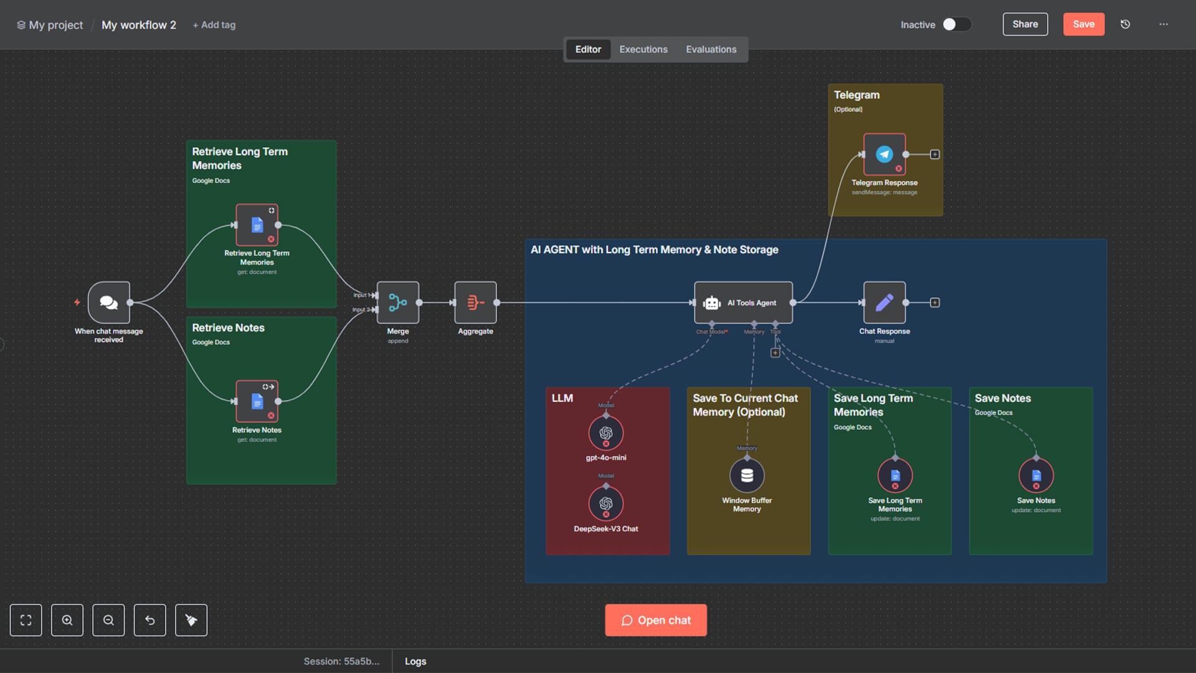Image resolution: width=1196 pixels, height=673 pixels.
Task: Click the Chat Response pencil node
Action: [884, 303]
